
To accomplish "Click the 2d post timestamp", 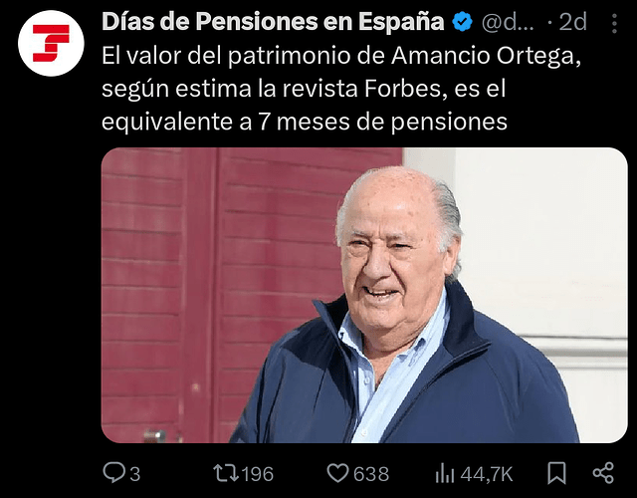I will coord(573,22).
